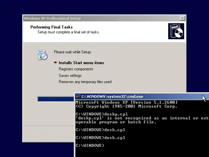Close the Windows XP Professional Setup dialog

pos(182,18)
